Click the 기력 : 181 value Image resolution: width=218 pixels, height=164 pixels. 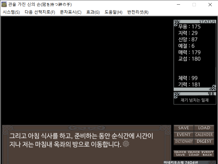[x=189, y=85]
